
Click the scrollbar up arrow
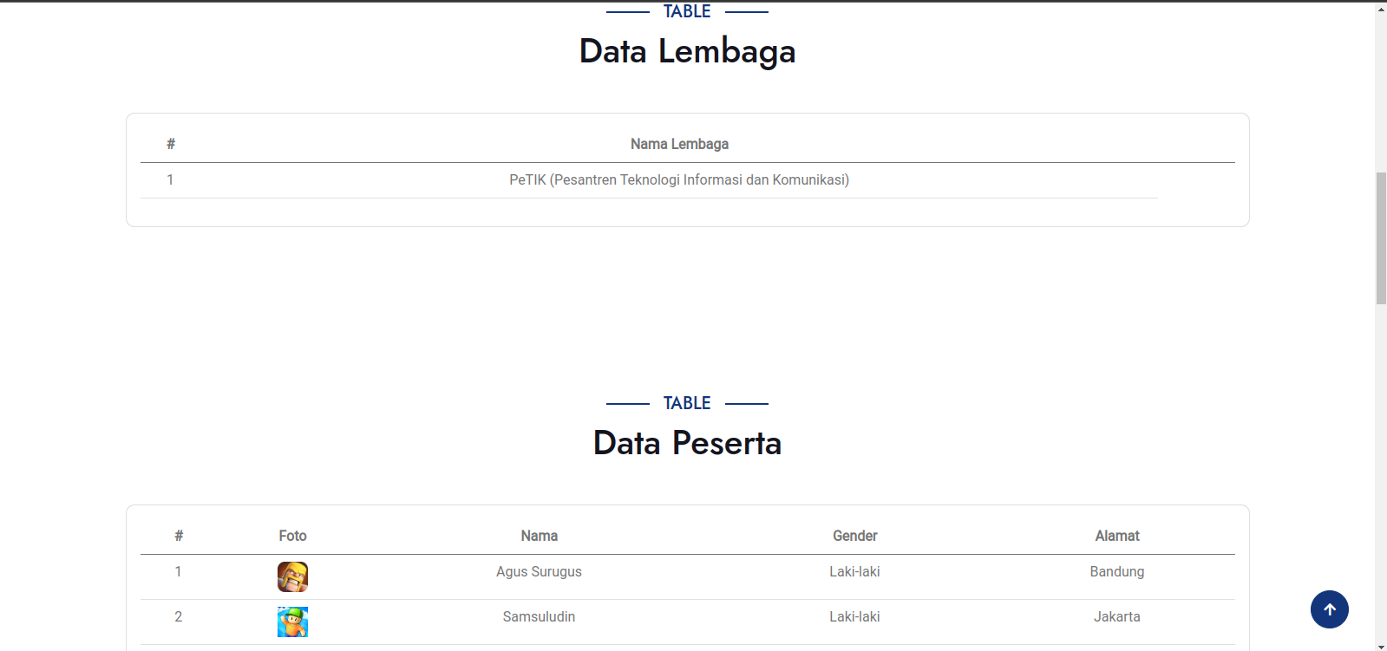click(x=1381, y=9)
